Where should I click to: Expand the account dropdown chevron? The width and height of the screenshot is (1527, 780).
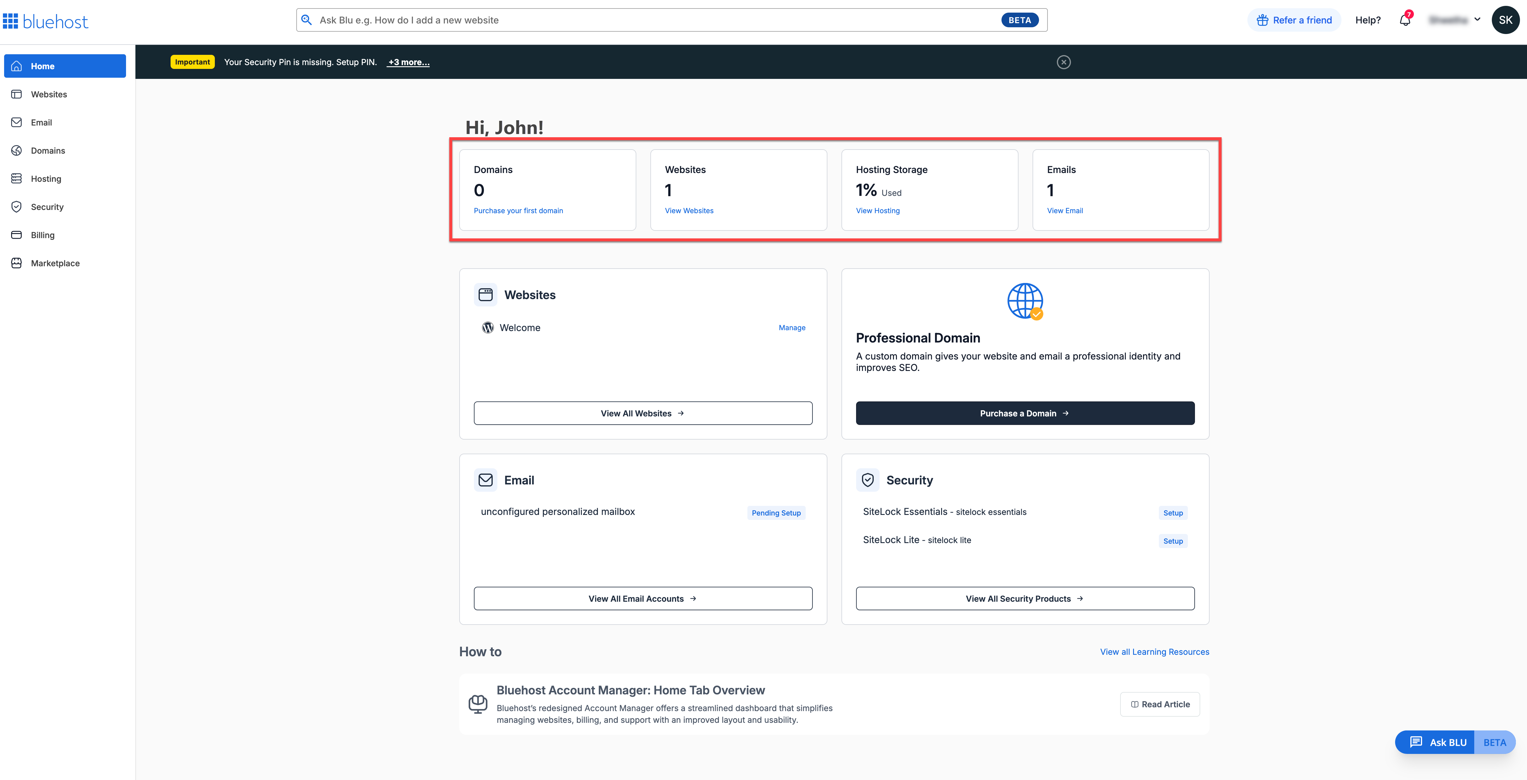(x=1477, y=20)
